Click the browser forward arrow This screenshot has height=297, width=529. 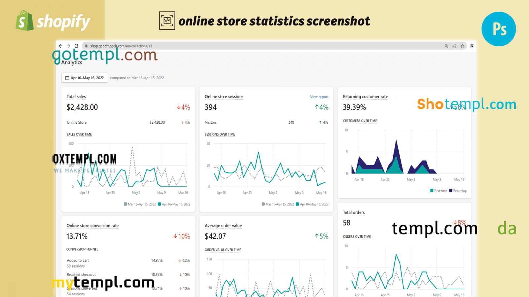click(68, 46)
